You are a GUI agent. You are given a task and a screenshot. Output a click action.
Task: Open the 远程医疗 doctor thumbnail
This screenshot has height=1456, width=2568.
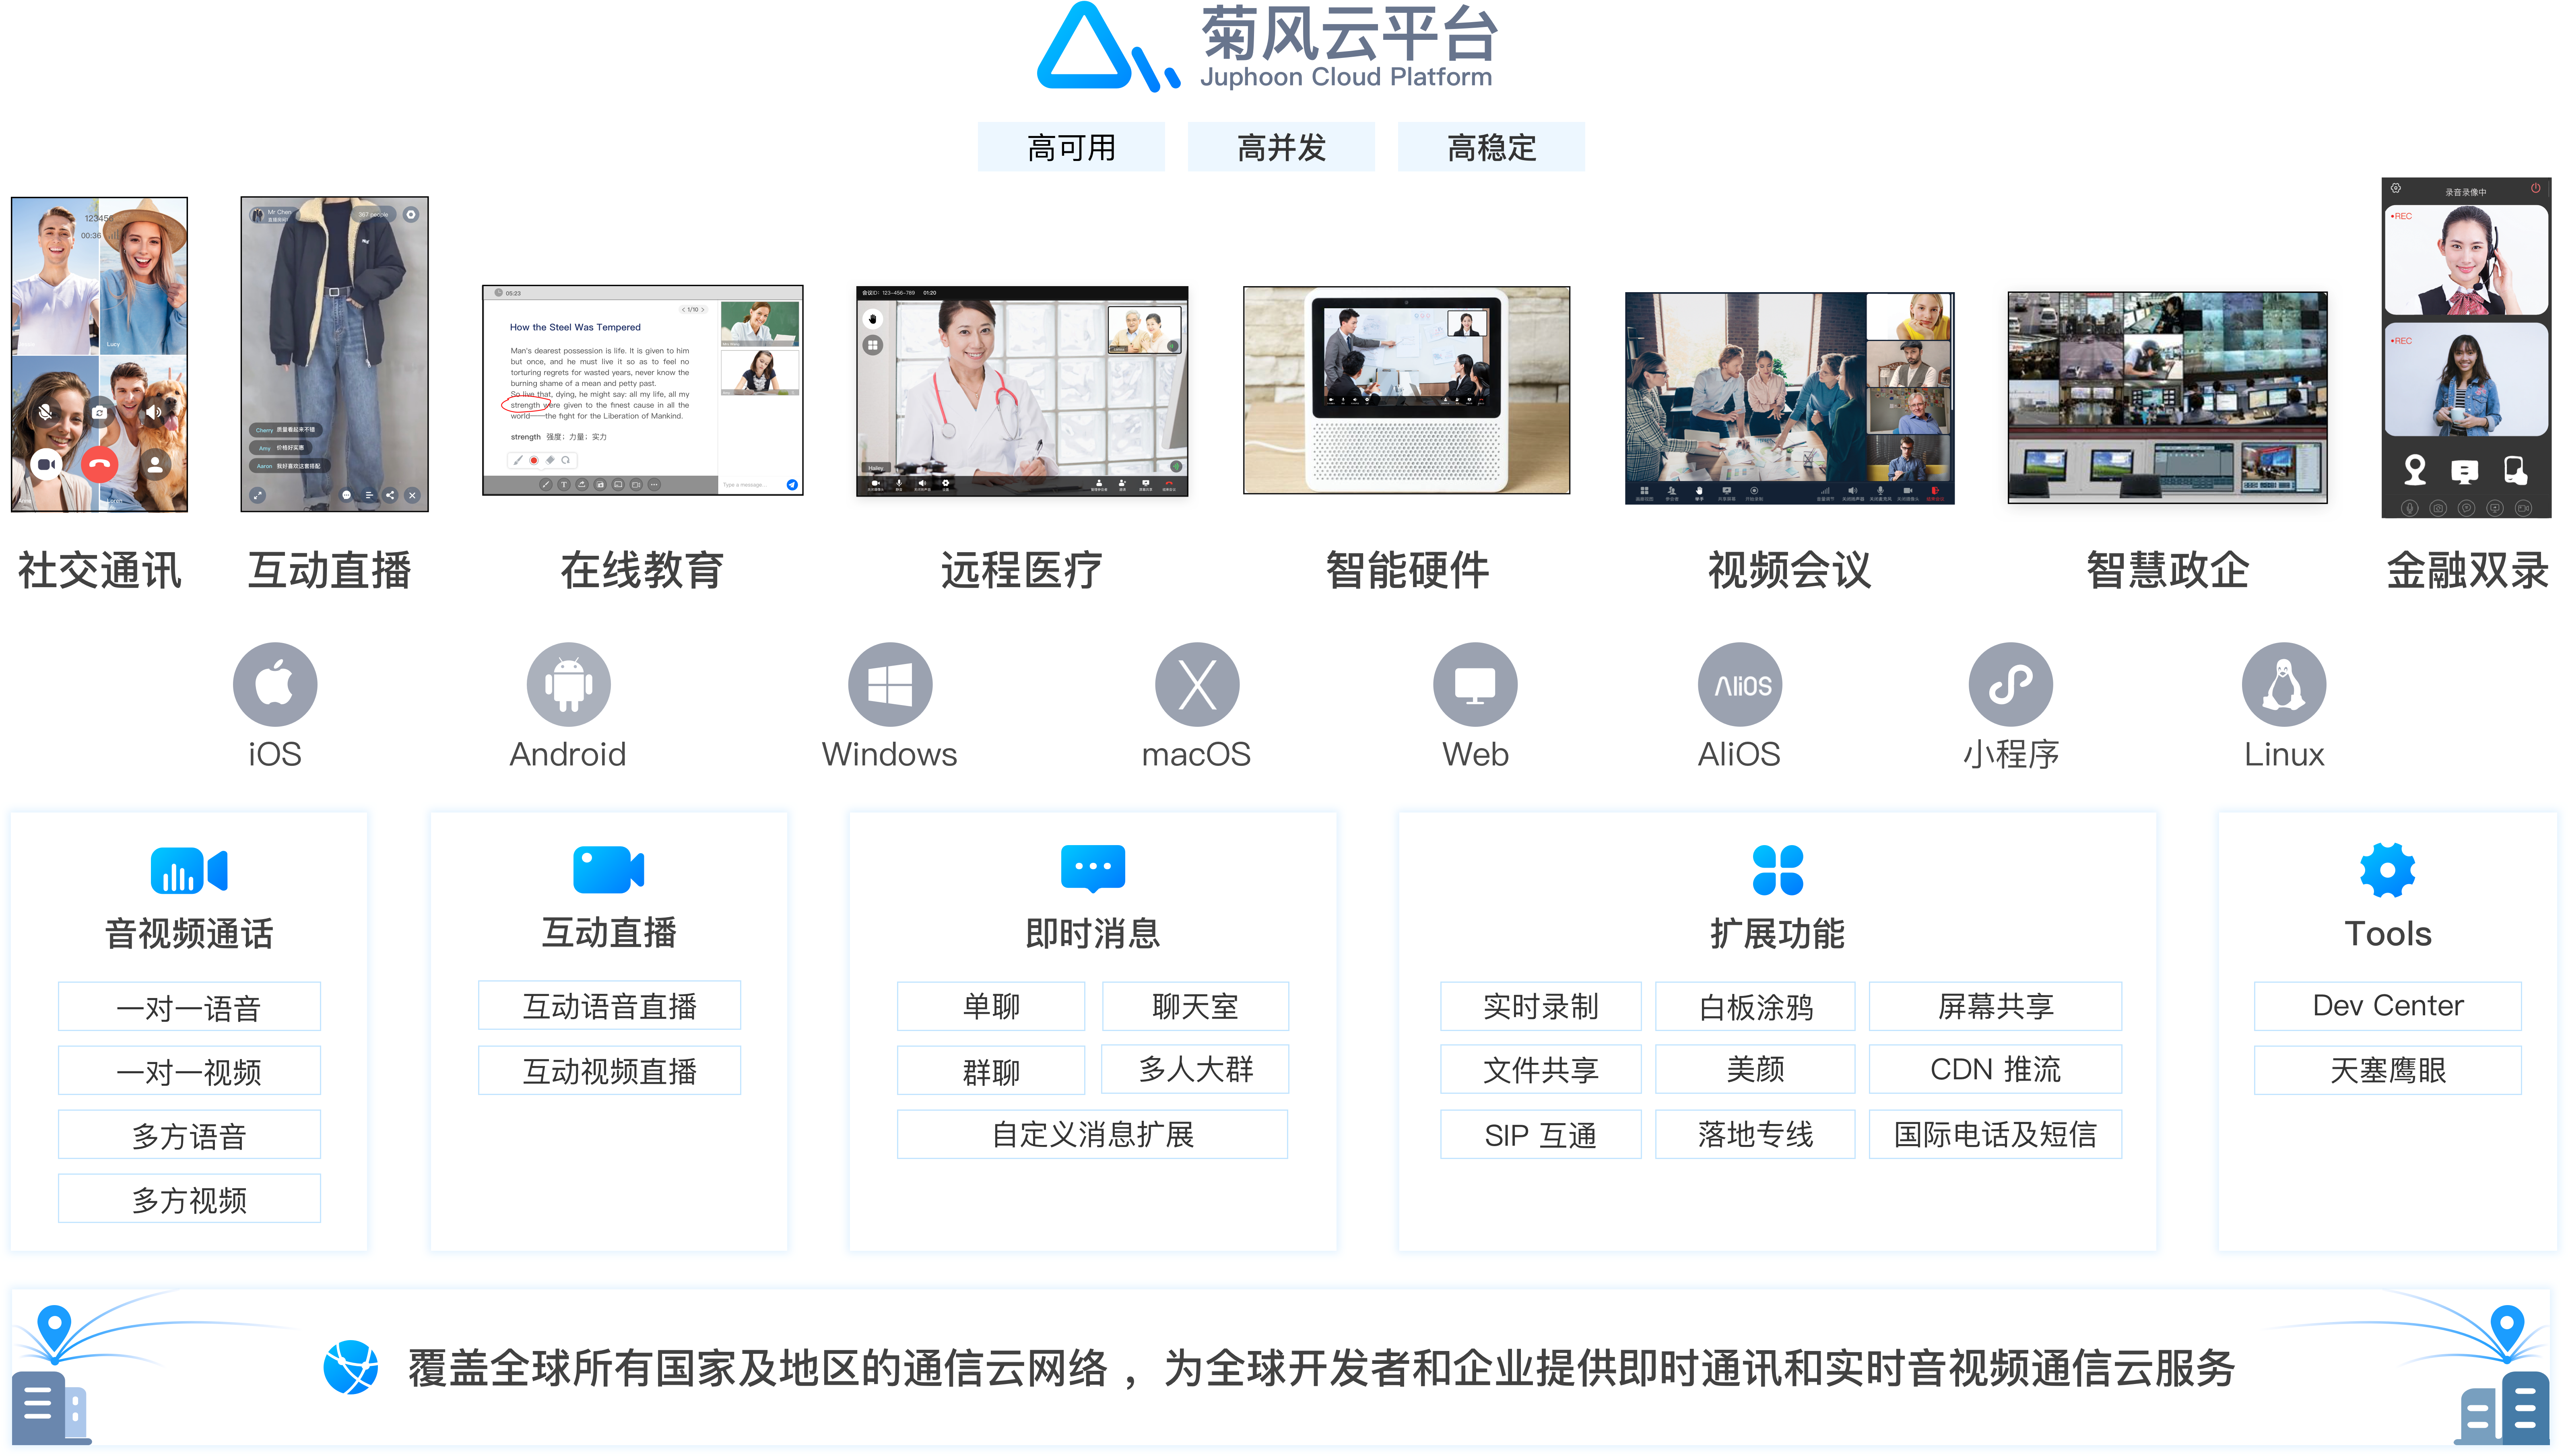[1022, 391]
